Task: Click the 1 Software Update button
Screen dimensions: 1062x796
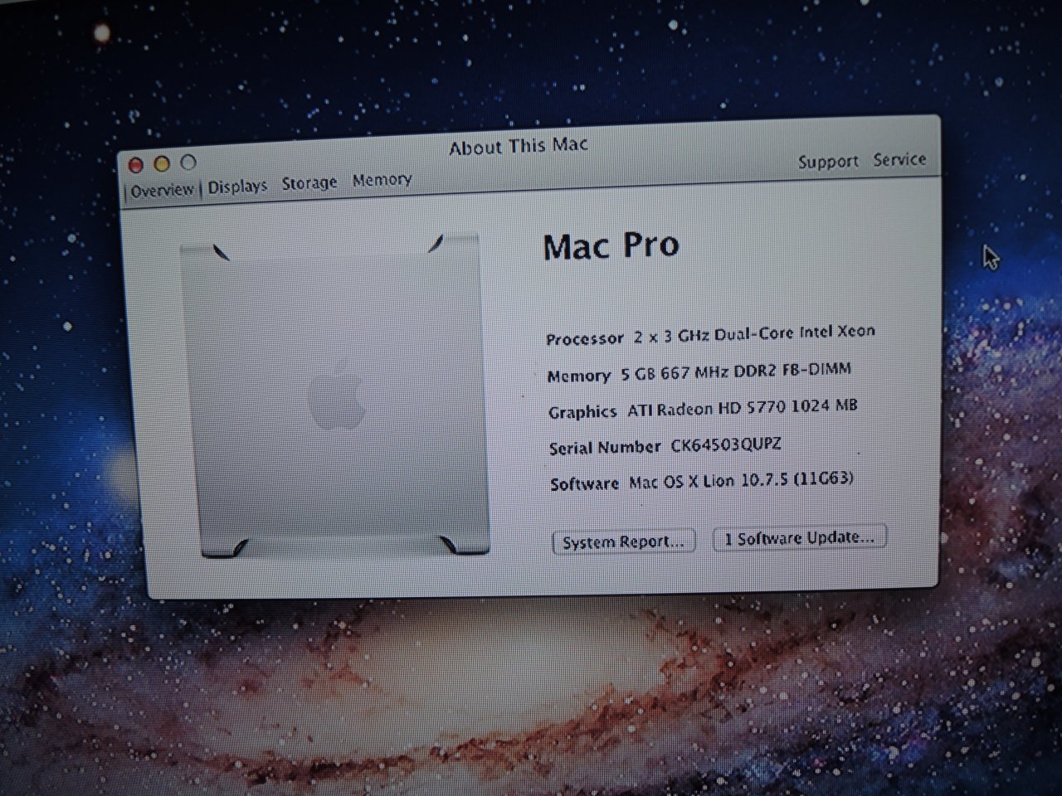Action: [800, 537]
